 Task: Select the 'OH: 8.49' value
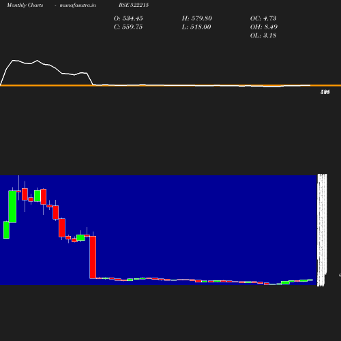(264, 27)
